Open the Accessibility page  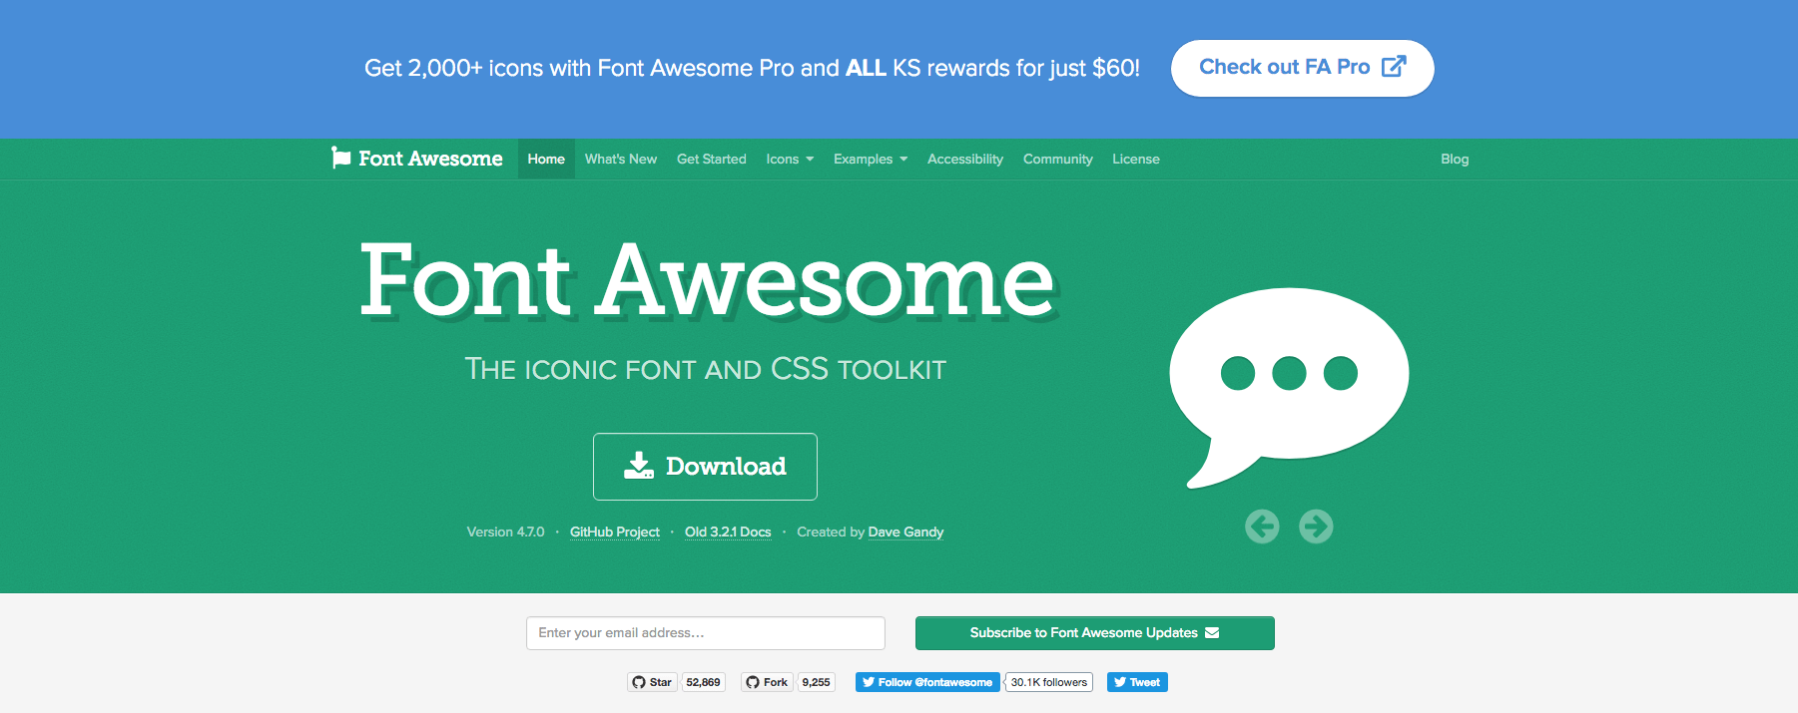coord(965,159)
